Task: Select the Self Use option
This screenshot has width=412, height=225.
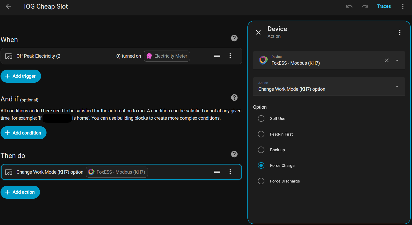Action: click(261, 119)
